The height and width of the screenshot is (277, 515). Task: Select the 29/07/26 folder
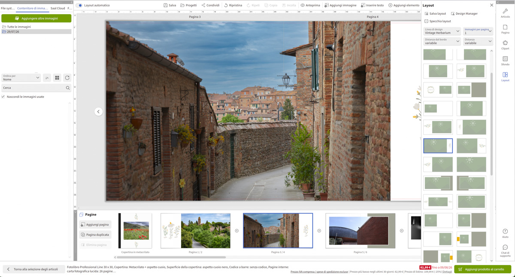click(x=36, y=31)
